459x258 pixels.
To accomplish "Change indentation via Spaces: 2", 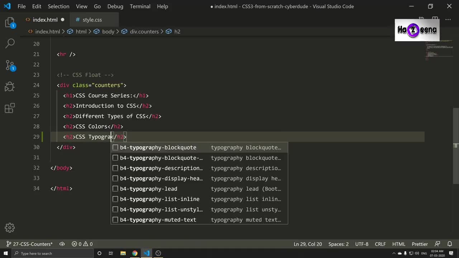I will 339,244.
